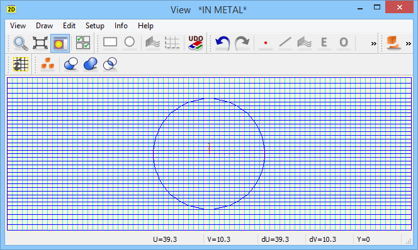
Task: Select the draw rectangle tool
Action: click(x=110, y=43)
